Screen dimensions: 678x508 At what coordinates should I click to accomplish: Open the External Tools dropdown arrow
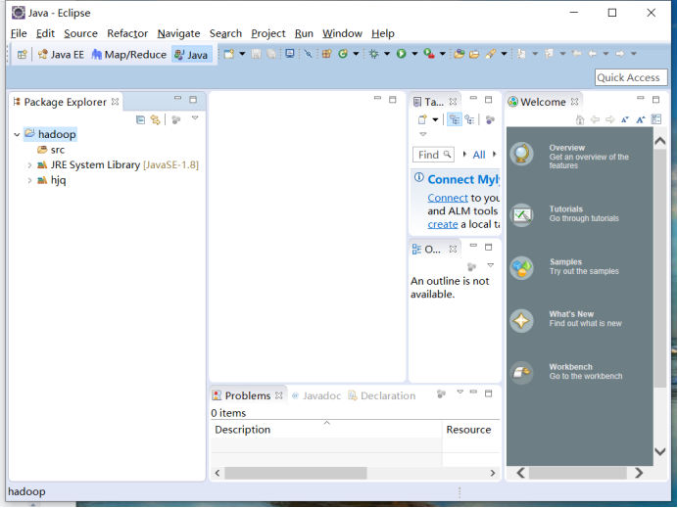[x=442, y=54]
